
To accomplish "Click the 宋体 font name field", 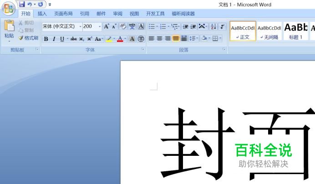I will click(60, 26).
